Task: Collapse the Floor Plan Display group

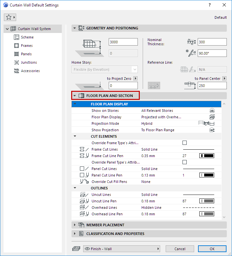Action: [x=75, y=104]
